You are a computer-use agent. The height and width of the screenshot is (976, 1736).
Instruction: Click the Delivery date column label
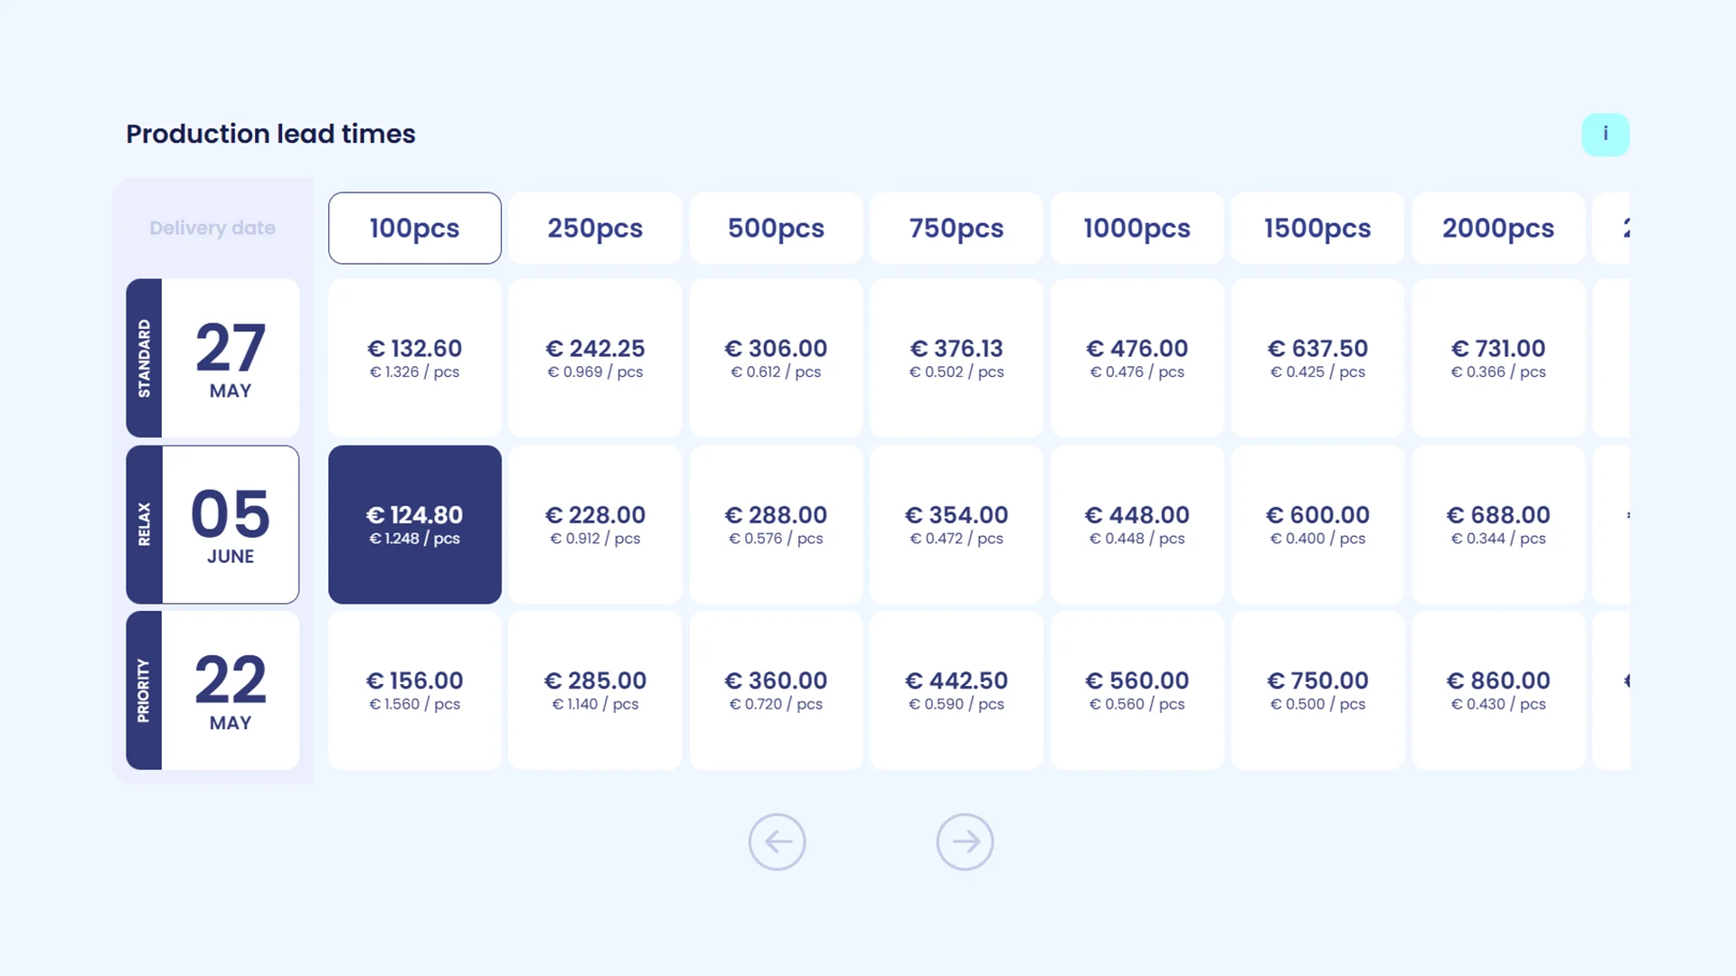pyautogui.click(x=212, y=228)
